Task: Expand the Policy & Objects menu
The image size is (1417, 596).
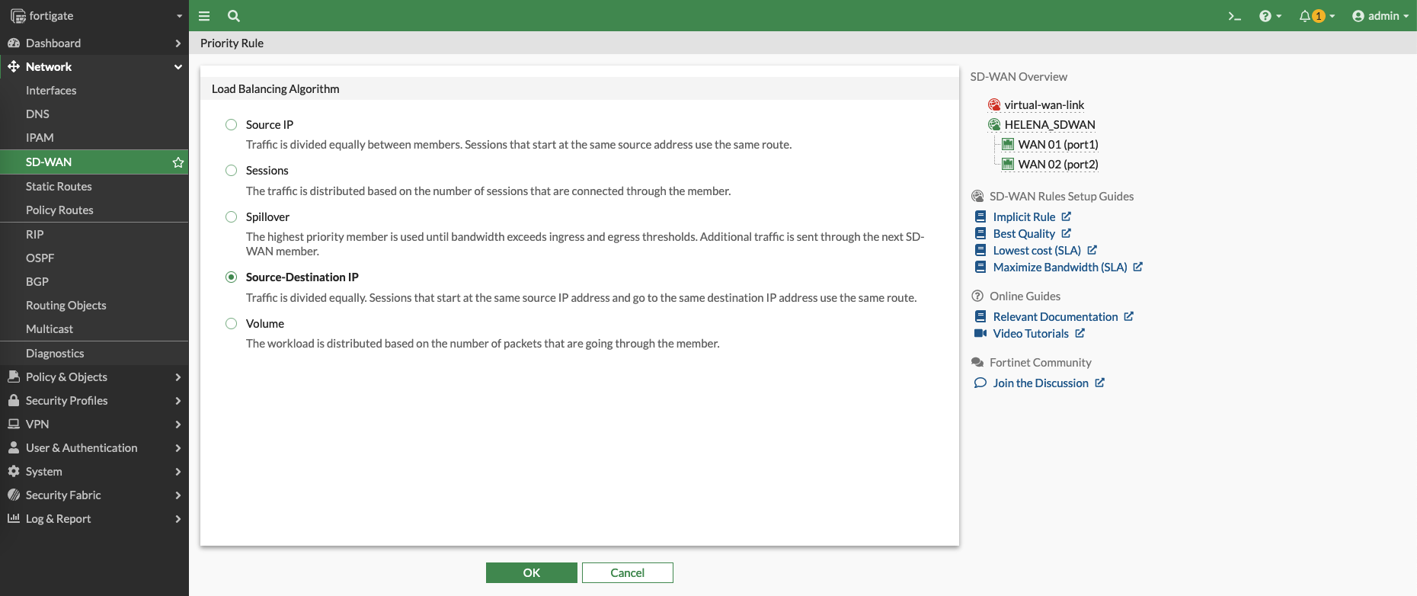Action: pos(94,377)
